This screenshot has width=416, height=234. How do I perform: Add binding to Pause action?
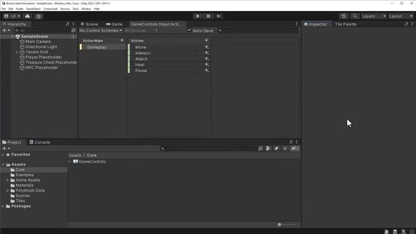tap(207, 70)
